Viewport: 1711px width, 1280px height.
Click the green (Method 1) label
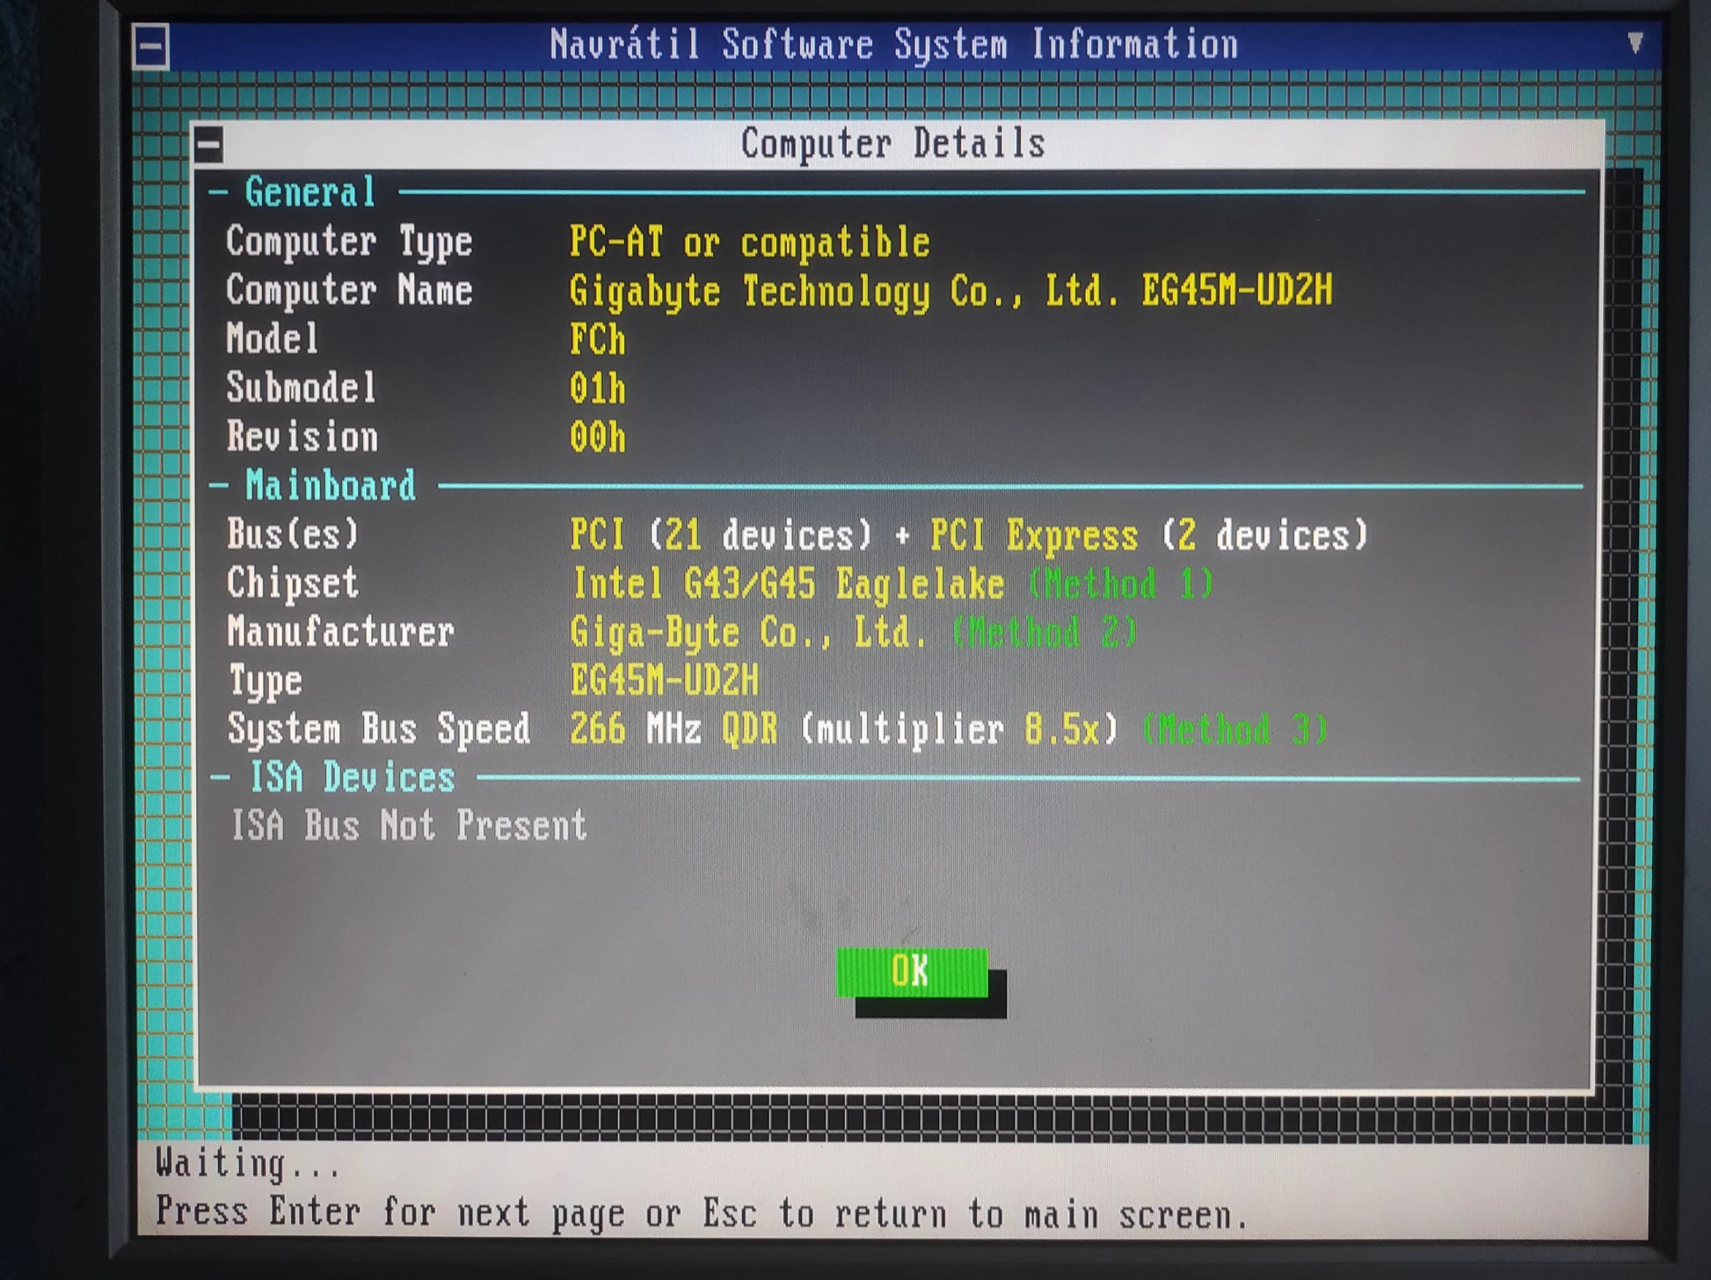(1121, 583)
